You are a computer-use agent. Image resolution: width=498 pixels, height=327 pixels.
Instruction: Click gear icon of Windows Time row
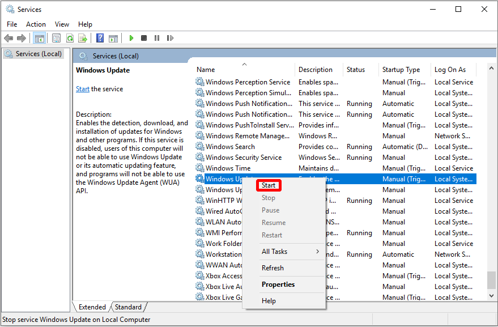point(199,168)
